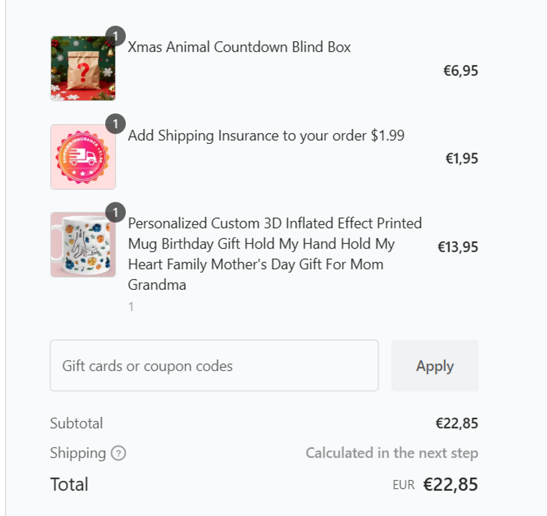Open the Xmas Animal Countdown Blind Box thumbnail

click(83, 69)
